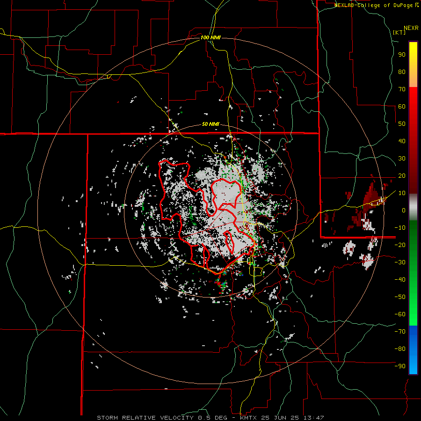Click the "13:47" timestamp
Image resolution: width=421 pixels, height=421 pixels.
(314, 418)
